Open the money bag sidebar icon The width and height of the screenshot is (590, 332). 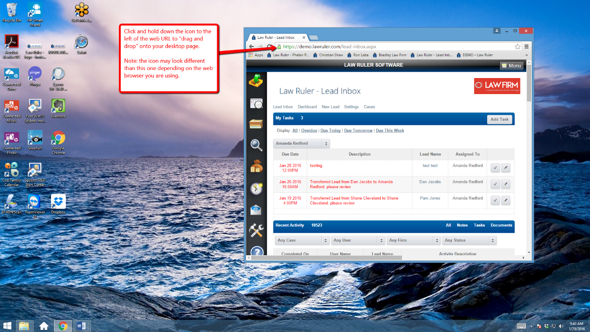click(x=256, y=166)
